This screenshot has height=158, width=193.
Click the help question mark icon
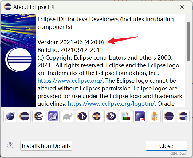[x=10, y=146]
